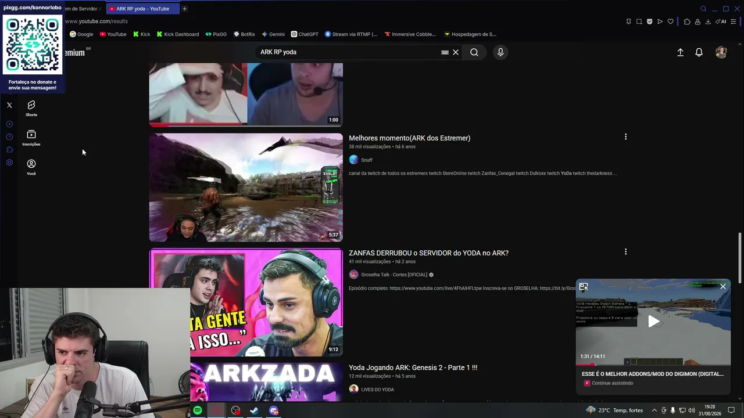The width and height of the screenshot is (744, 418).
Task: Open video title Melhores momento(ARK dos Estremer)
Action: (410, 138)
